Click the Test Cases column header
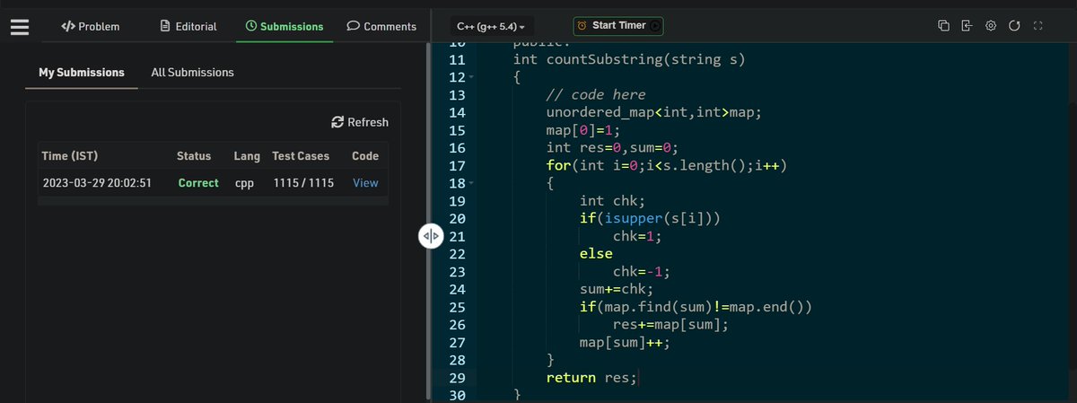The width and height of the screenshot is (1077, 403). pyautogui.click(x=302, y=155)
